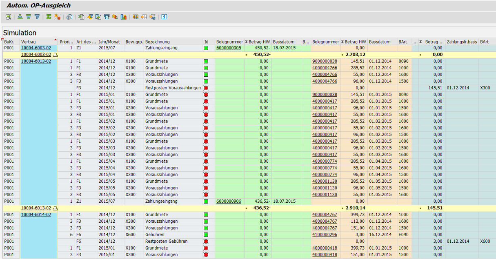Screen dimensions: 496x259
Task: Sort ascending using the toolbar icon
Action: [20, 17]
